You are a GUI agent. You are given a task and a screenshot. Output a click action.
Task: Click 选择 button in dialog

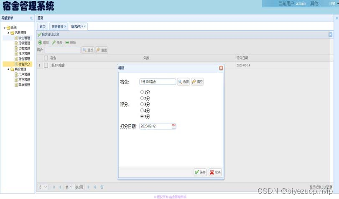[x=184, y=82]
